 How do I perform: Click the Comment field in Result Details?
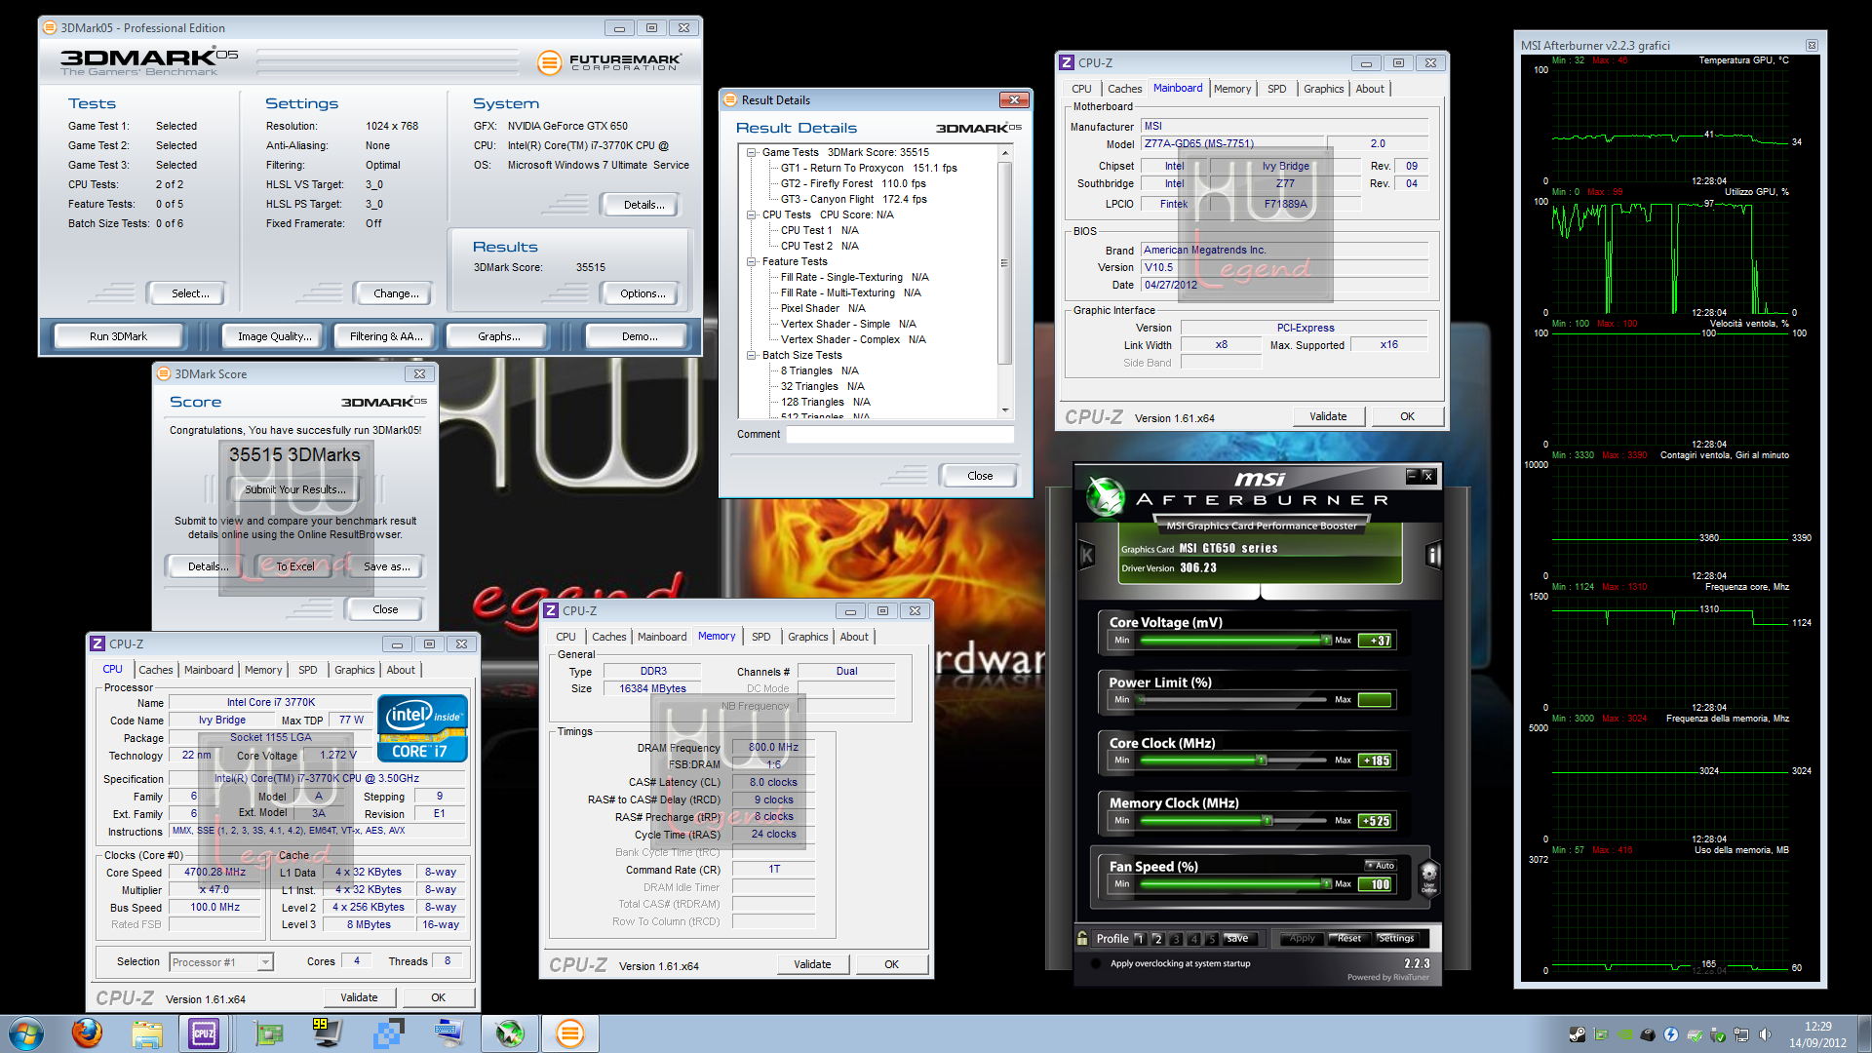coord(900,435)
